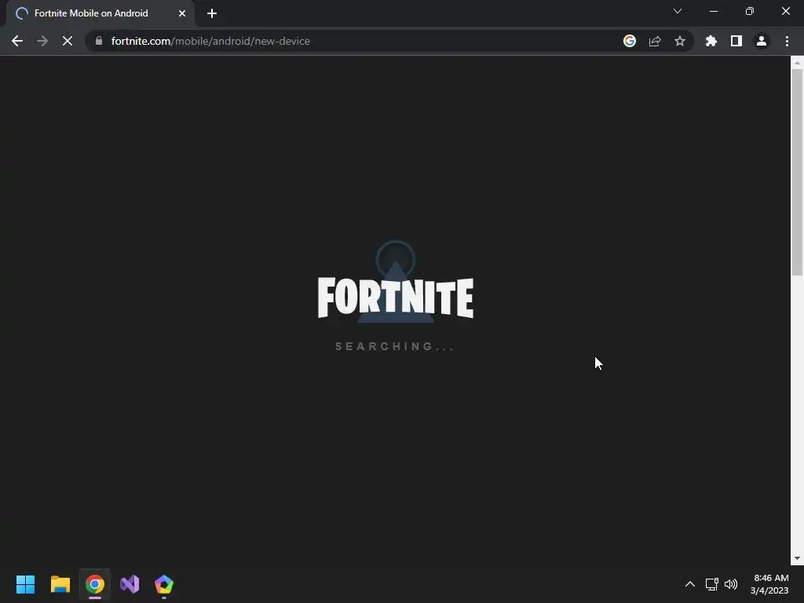Open the Chrome profile menu
The height and width of the screenshot is (603, 804).
762,41
